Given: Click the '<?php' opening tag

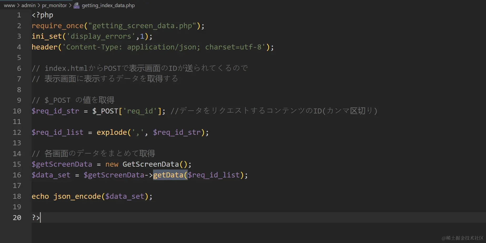Looking at the screenshot, I should pos(42,15).
